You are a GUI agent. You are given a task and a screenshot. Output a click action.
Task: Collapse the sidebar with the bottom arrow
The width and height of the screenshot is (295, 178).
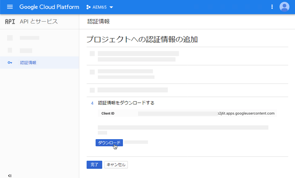pos(9,176)
